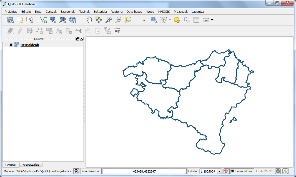Open the Bektoriala menu
Viewport: 296px width, 177px height.
click(100, 12)
